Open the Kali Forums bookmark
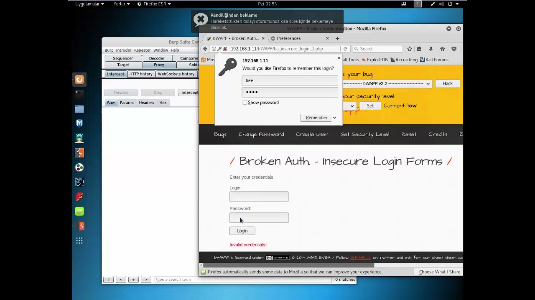 pyautogui.click(x=434, y=60)
